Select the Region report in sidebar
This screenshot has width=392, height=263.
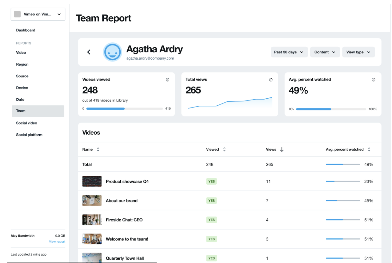[x=22, y=65]
